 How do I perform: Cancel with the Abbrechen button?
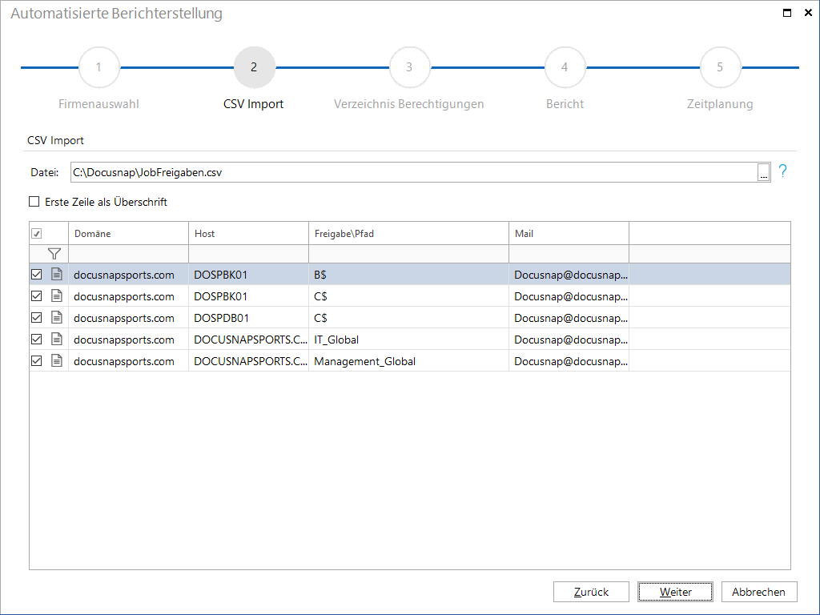[x=759, y=592]
